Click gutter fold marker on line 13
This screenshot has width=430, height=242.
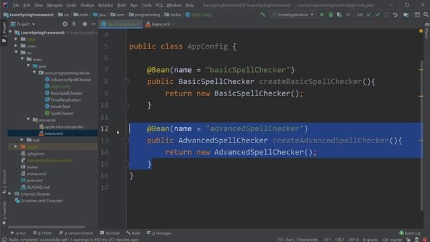tap(126, 140)
